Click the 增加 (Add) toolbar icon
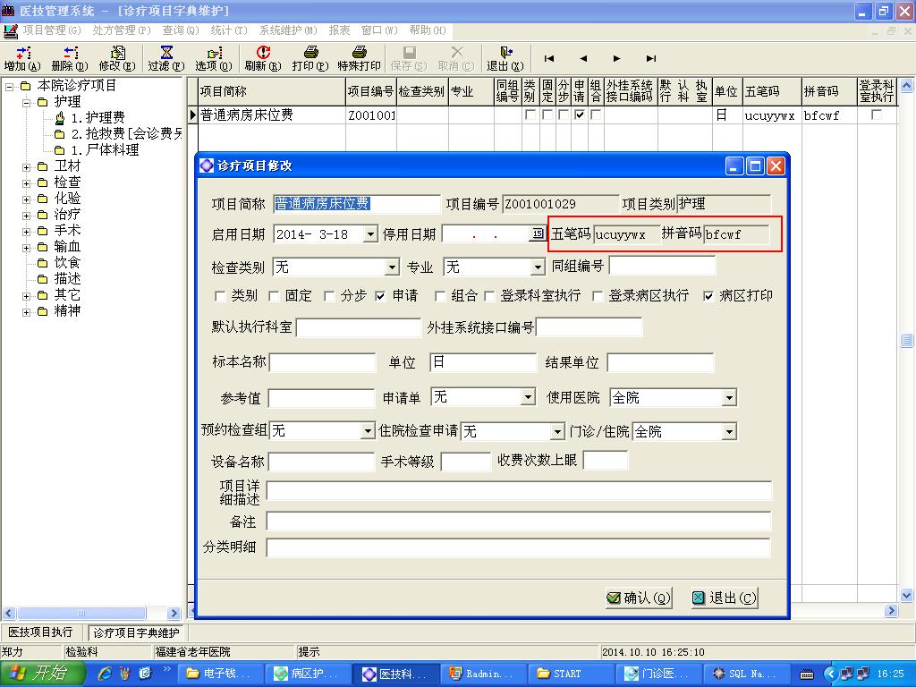The image size is (916, 687). click(22, 58)
